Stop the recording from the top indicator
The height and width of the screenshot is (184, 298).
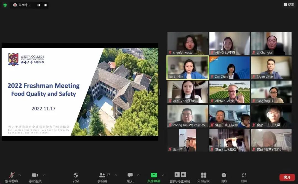[46, 5]
